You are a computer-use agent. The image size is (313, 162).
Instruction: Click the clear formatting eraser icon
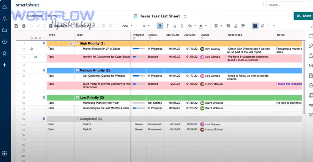236,26
